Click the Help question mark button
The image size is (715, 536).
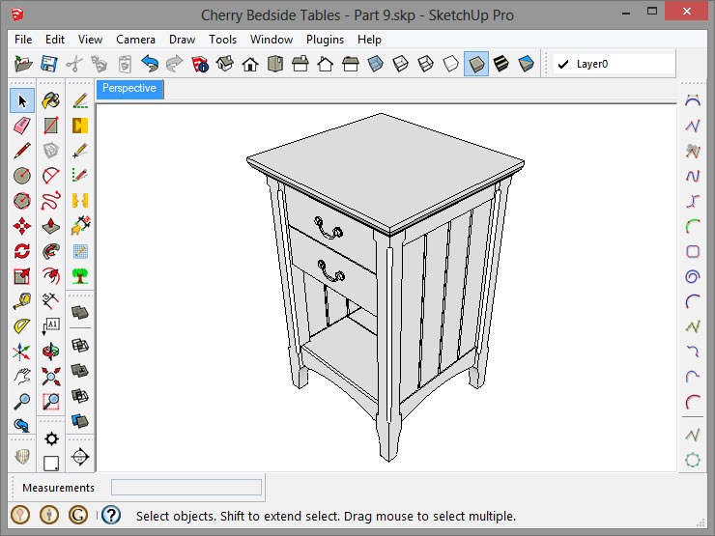(111, 516)
